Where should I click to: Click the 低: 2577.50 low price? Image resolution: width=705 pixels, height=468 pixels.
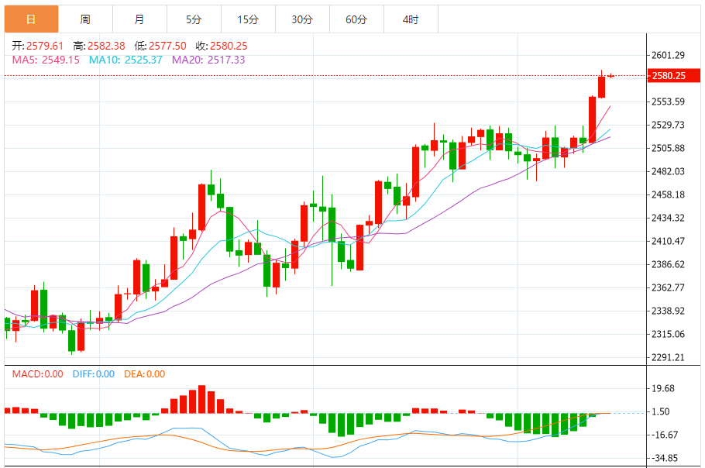click(x=160, y=46)
